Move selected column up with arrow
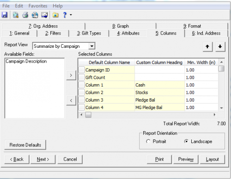 point(207,46)
